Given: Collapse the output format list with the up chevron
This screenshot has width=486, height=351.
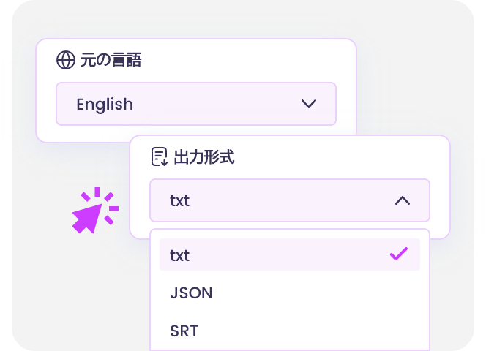Looking at the screenshot, I should (x=402, y=200).
